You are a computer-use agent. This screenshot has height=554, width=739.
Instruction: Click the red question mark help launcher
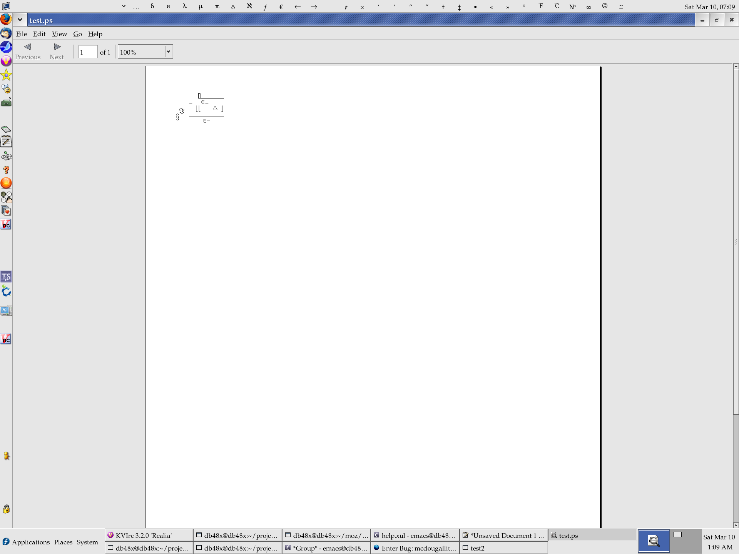tap(6, 170)
